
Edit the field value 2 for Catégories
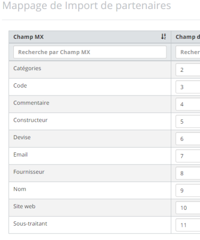point(188,70)
